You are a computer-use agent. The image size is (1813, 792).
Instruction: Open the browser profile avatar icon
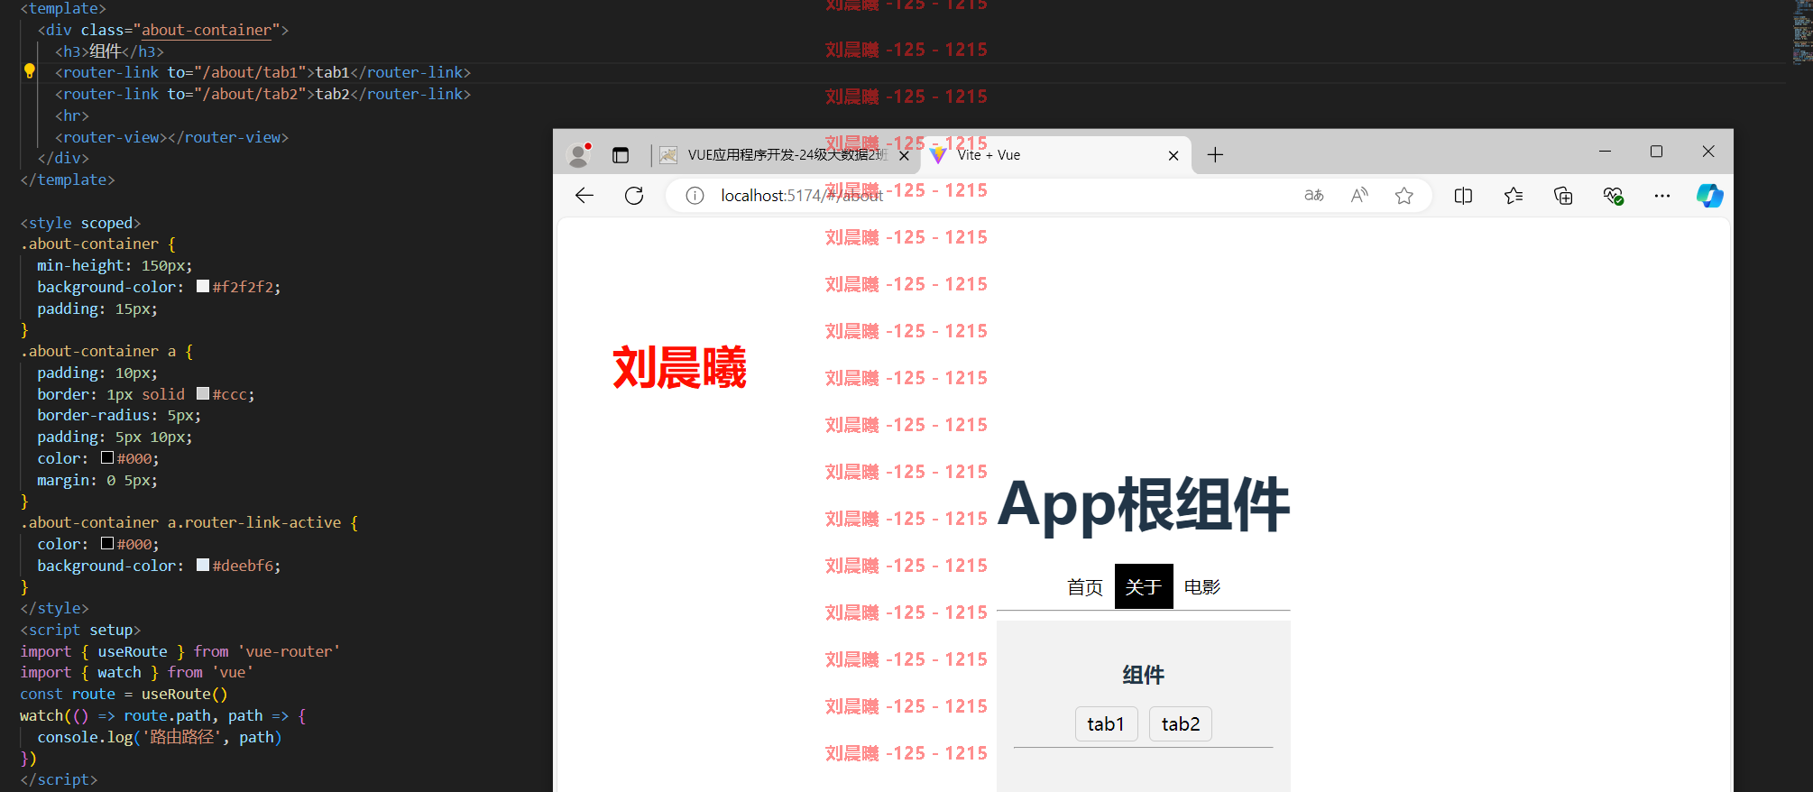point(579,155)
